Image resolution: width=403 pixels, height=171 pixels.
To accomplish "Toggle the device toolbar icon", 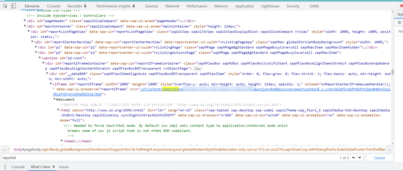I will [x=13, y=6].
